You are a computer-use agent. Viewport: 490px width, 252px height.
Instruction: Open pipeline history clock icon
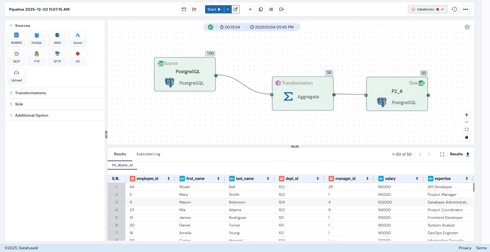(x=454, y=9)
